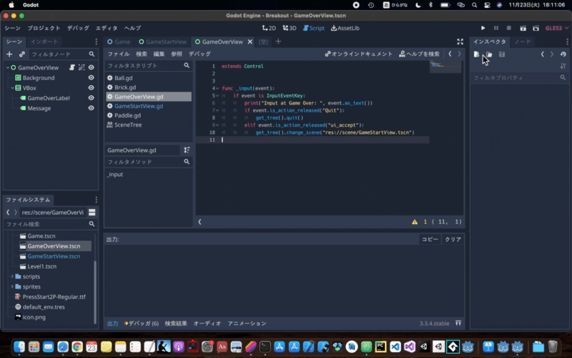This screenshot has height=358, width=572.
Task: Pause the running scene
Action: click(x=495, y=28)
